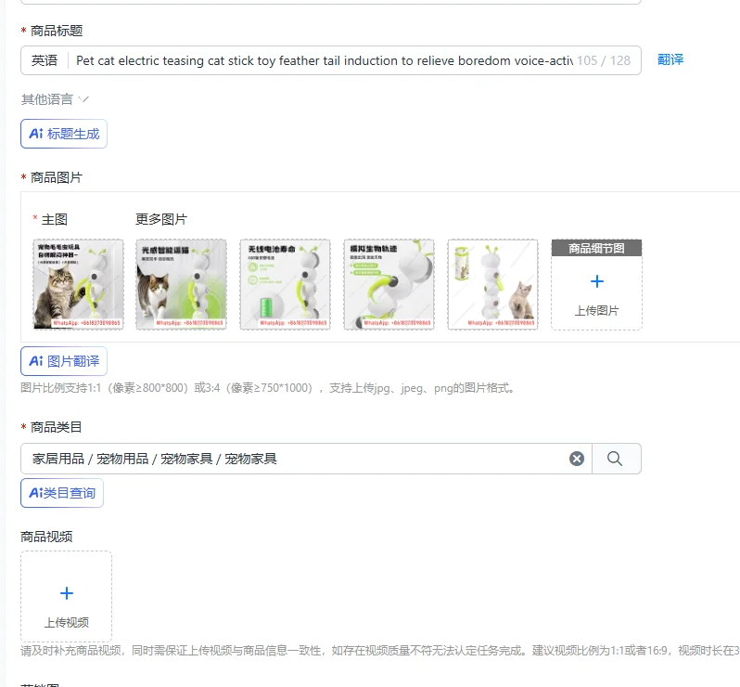Clear the category with the X icon
The width and height of the screenshot is (740, 687).
pos(577,459)
